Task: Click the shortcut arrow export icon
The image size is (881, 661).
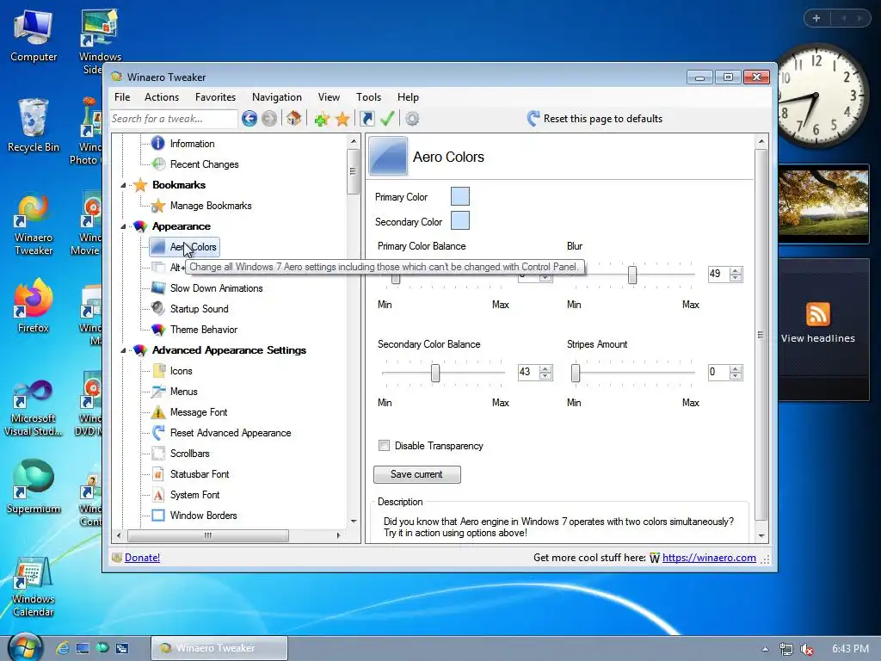Action: [x=367, y=119]
